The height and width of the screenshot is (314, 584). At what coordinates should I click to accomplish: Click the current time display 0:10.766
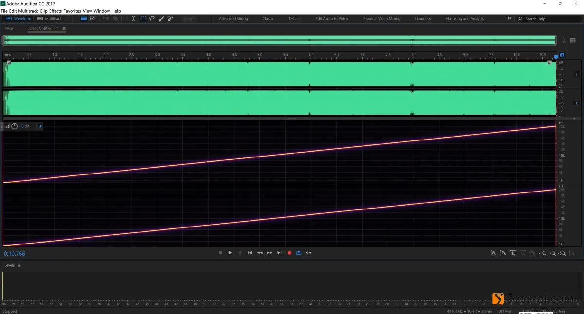(x=15, y=254)
